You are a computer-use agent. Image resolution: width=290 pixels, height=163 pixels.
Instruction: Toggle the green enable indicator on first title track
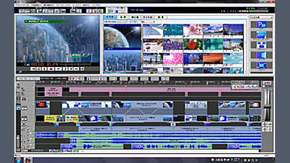34,89
